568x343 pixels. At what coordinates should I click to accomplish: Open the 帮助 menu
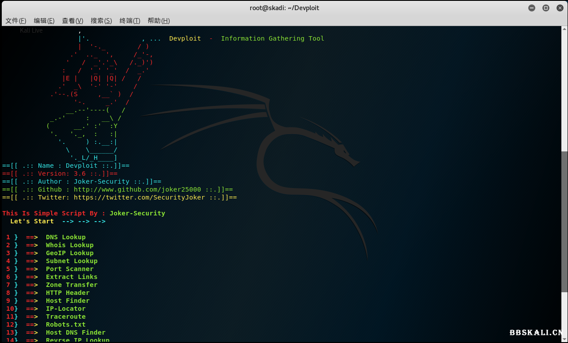158,20
